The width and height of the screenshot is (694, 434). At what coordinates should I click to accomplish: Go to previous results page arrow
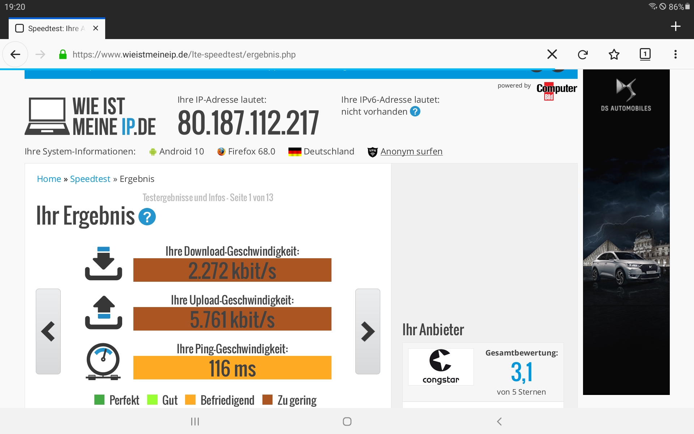[x=48, y=331]
